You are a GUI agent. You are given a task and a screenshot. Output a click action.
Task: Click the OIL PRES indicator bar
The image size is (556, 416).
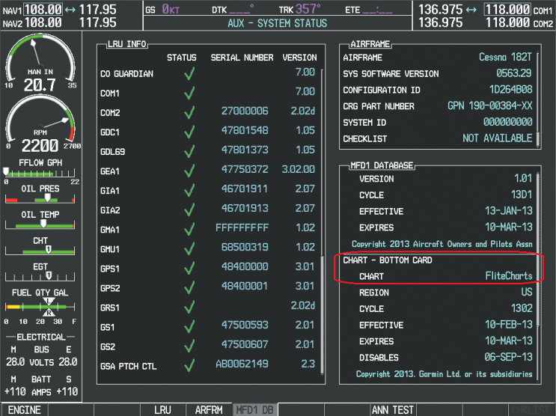pos(40,200)
